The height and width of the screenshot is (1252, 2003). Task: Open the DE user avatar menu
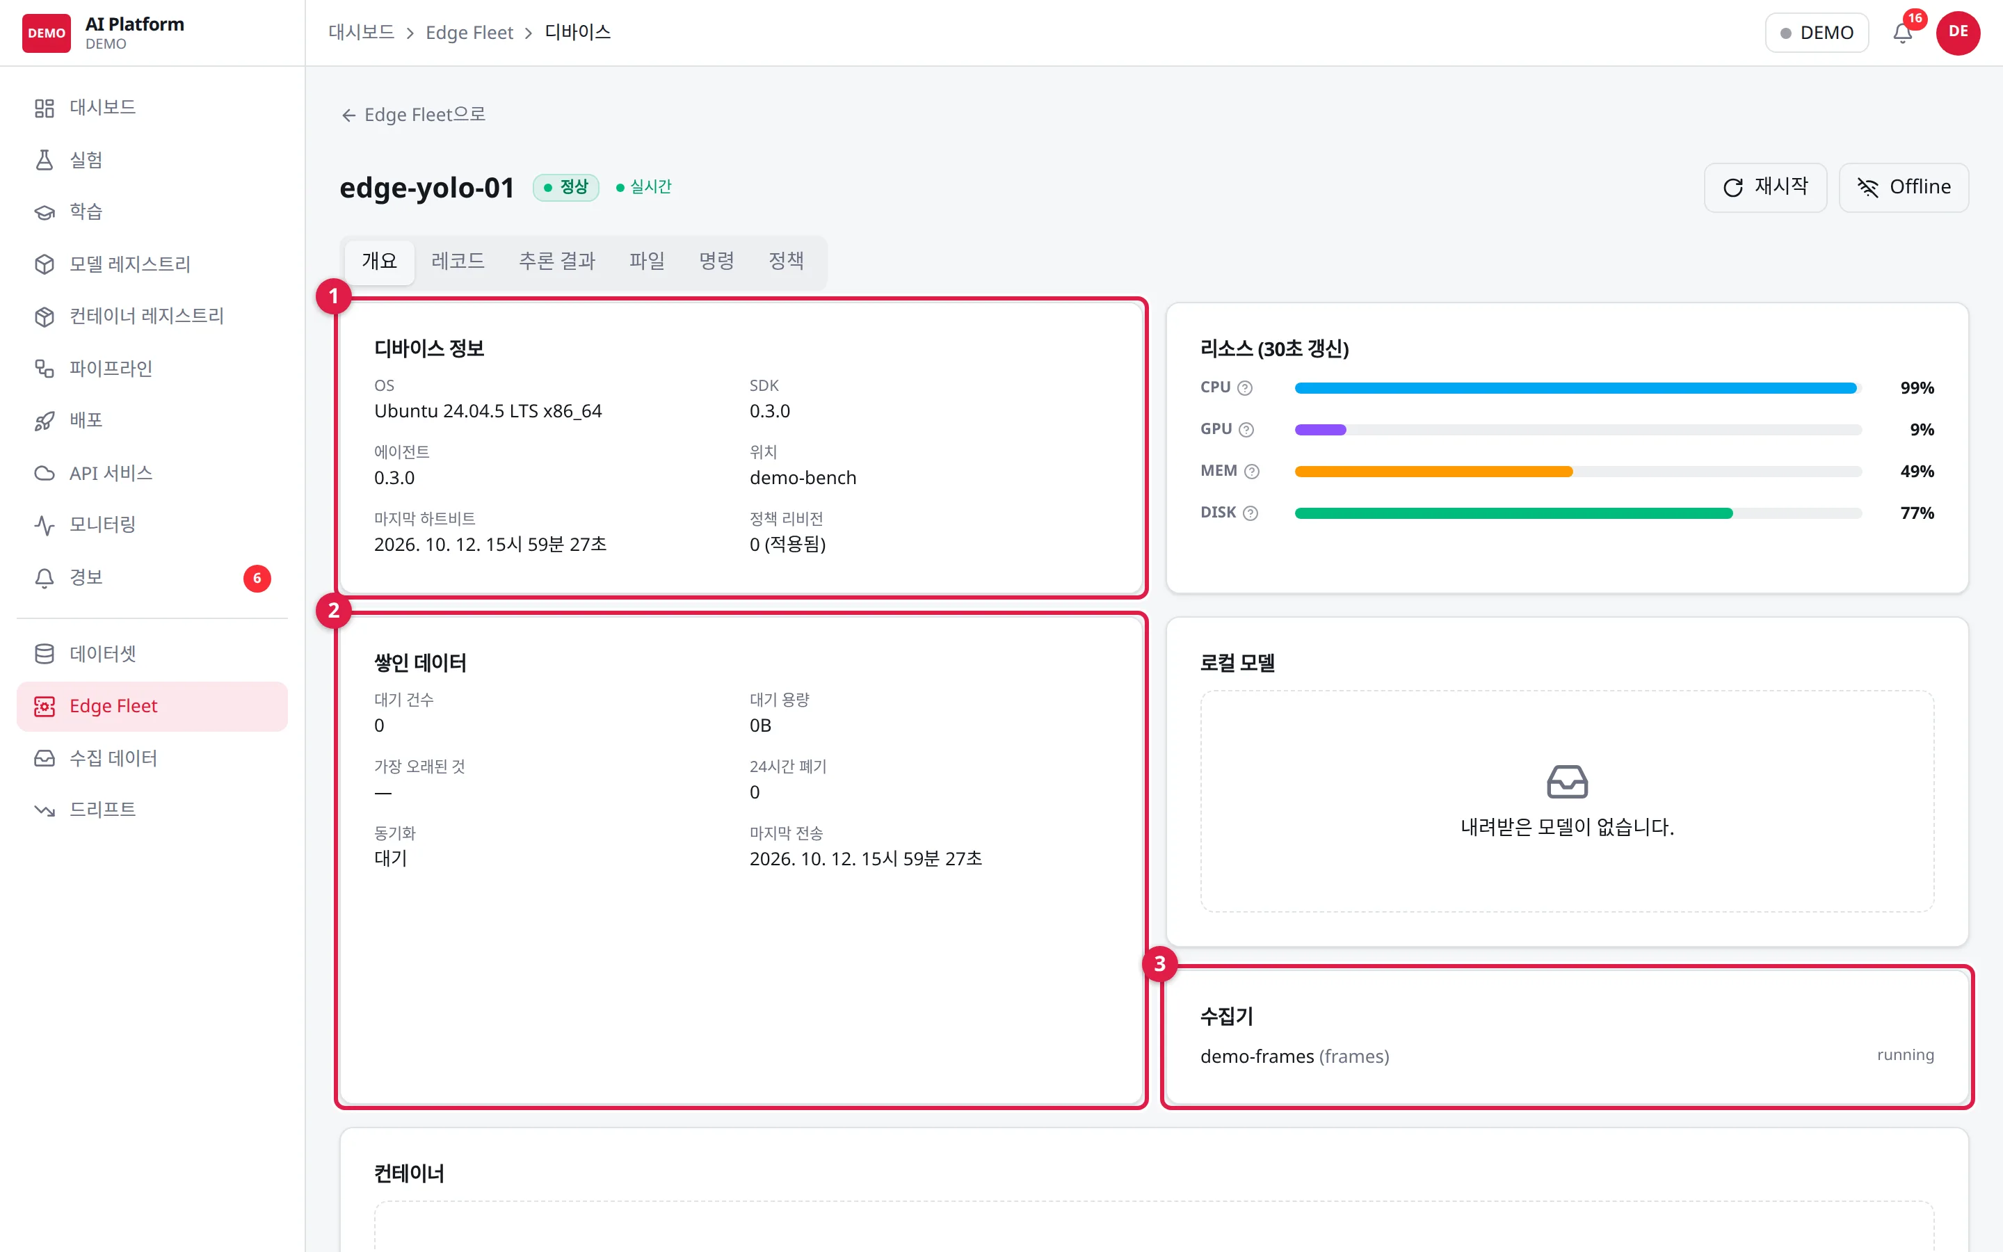[1958, 33]
